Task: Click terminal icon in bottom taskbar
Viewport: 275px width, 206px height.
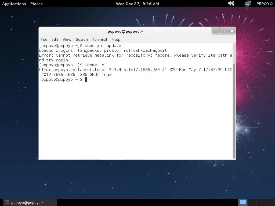Action: [x=7, y=202]
